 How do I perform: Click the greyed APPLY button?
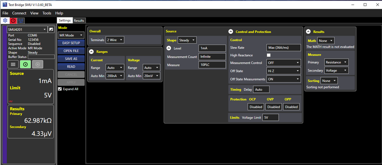(71, 82)
